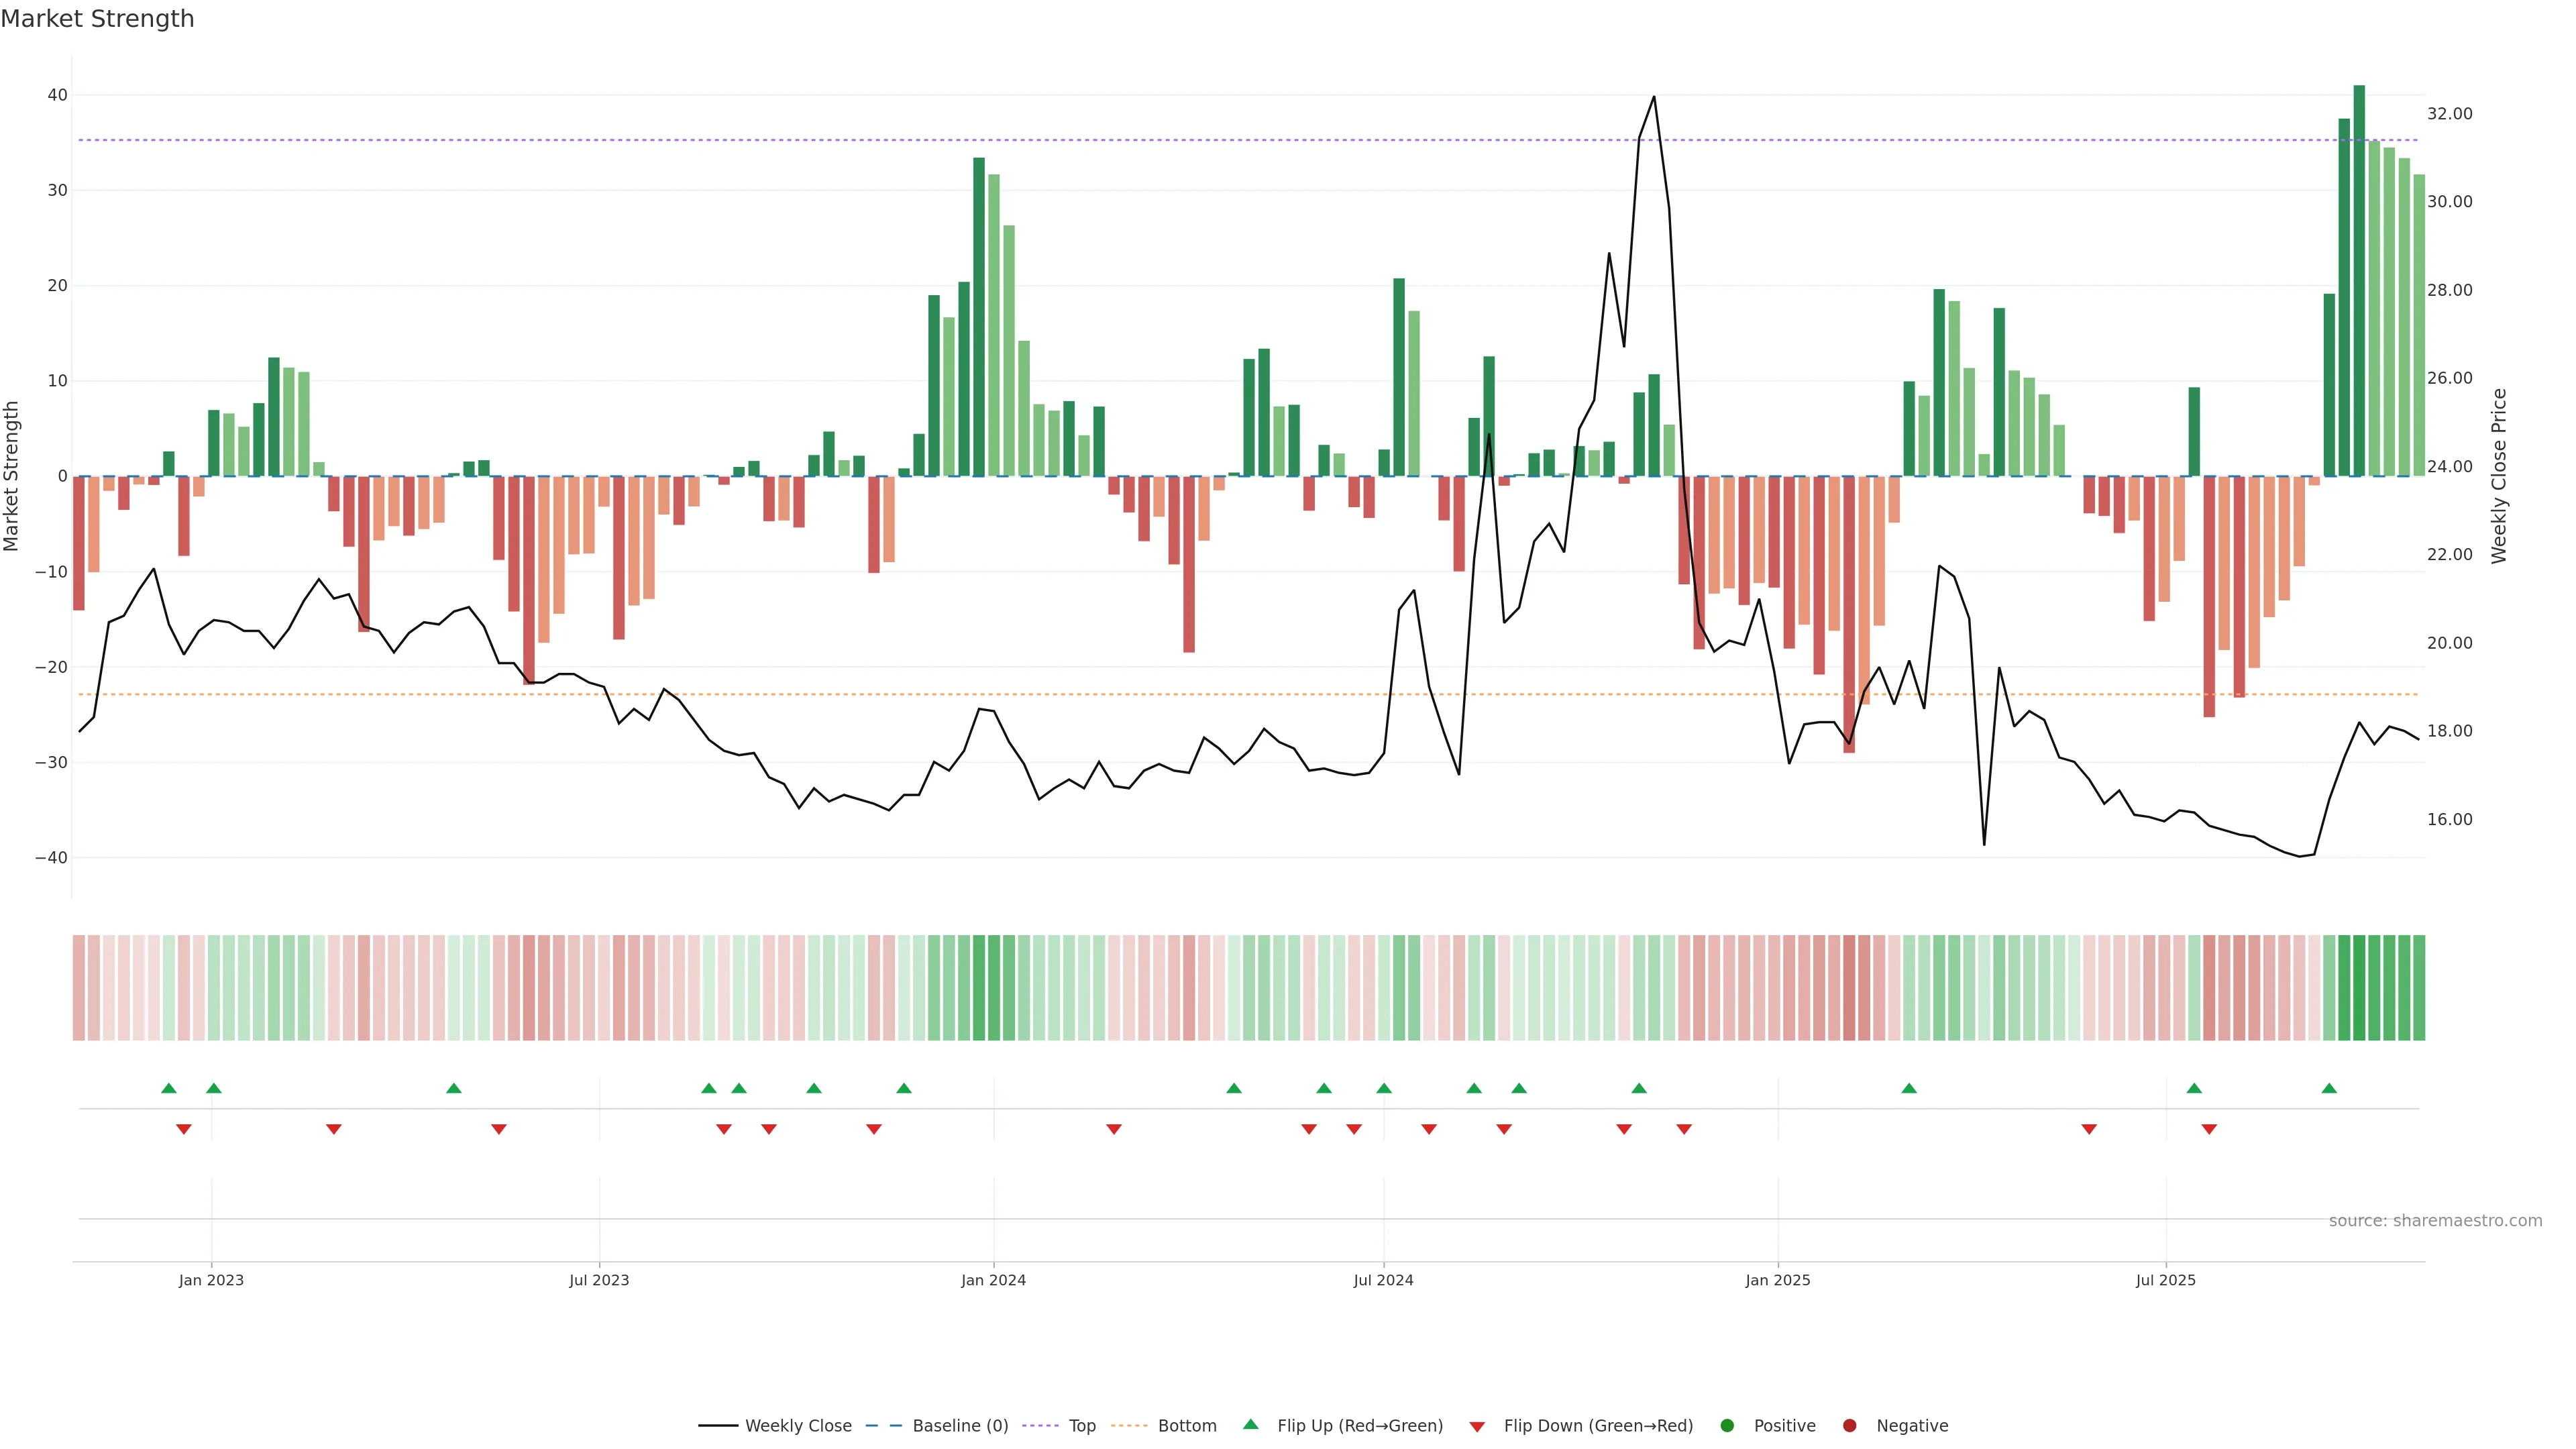The height and width of the screenshot is (1449, 2576).
Task: Click the Jul 2025 x-axis label
Action: pos(2165,1280)
